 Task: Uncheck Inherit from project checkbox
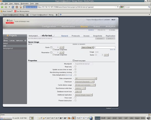(74, 61)
